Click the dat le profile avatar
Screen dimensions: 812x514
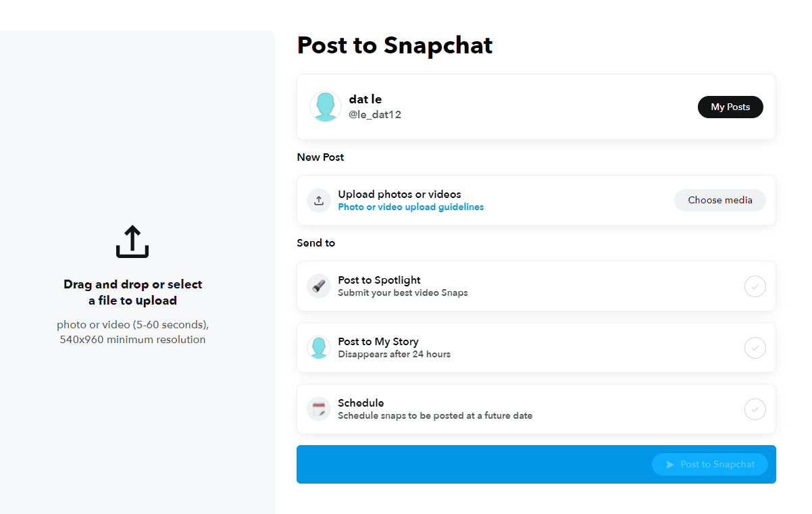325,107
